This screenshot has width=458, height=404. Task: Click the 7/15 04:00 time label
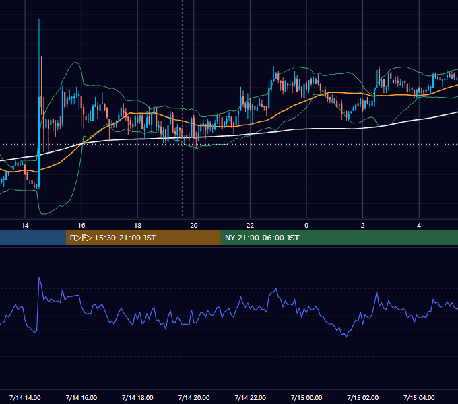coord(419,397)
